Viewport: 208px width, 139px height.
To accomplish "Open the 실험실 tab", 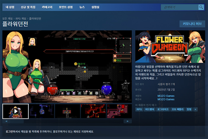I will pos(96,7).
